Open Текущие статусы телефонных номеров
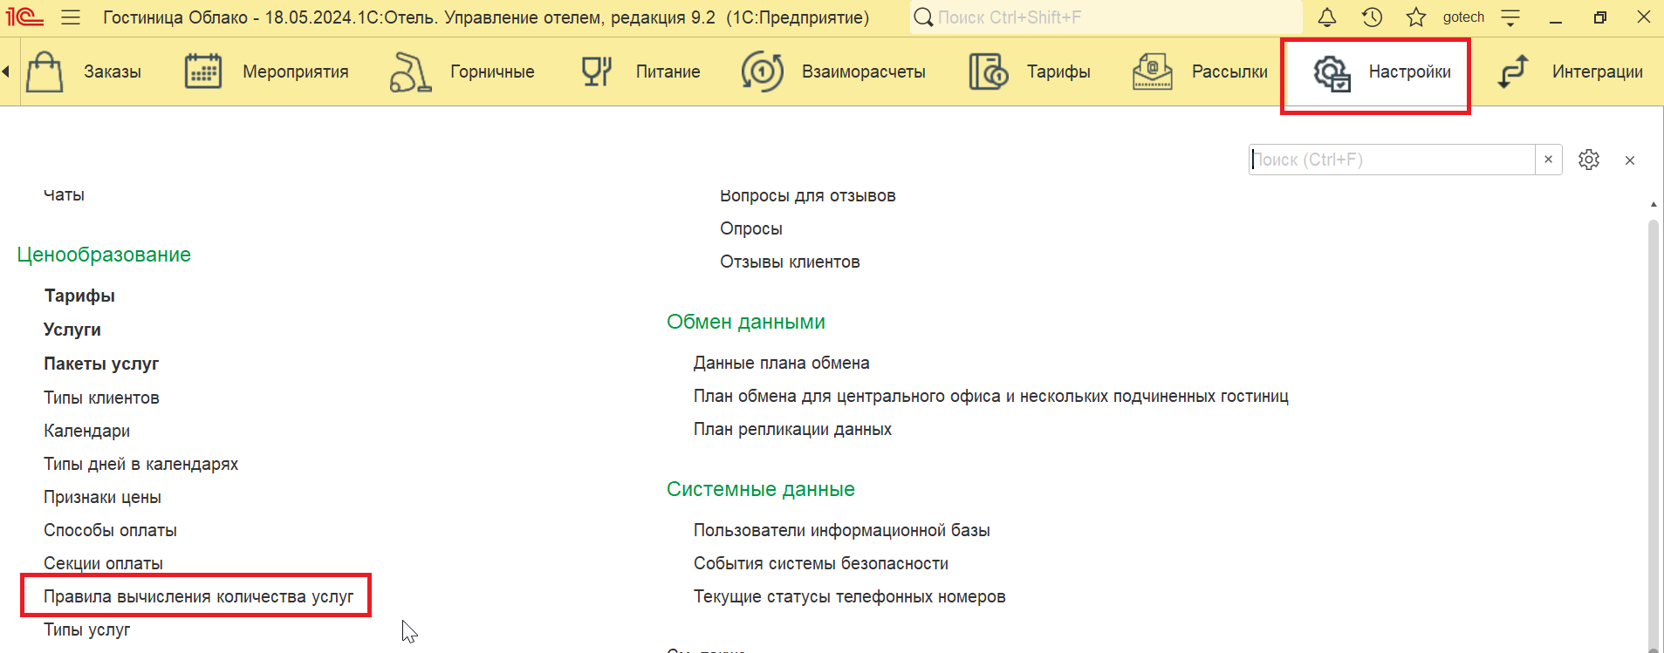This screenshot has width=1664, height=653. [849, 596]
